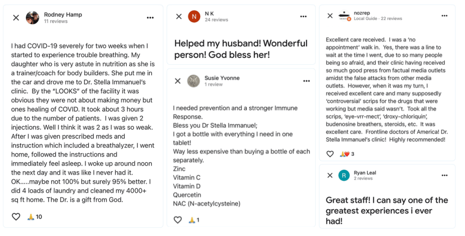The width and height of the screenshot is (465, 236).
Task: Open three-dot menu on Ryan Leal's review
Action: tap(445, 175)
